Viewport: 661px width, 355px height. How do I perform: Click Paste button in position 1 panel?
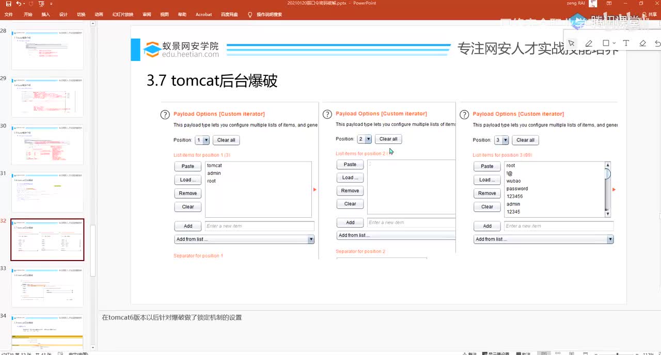click(x=188, y=166)
